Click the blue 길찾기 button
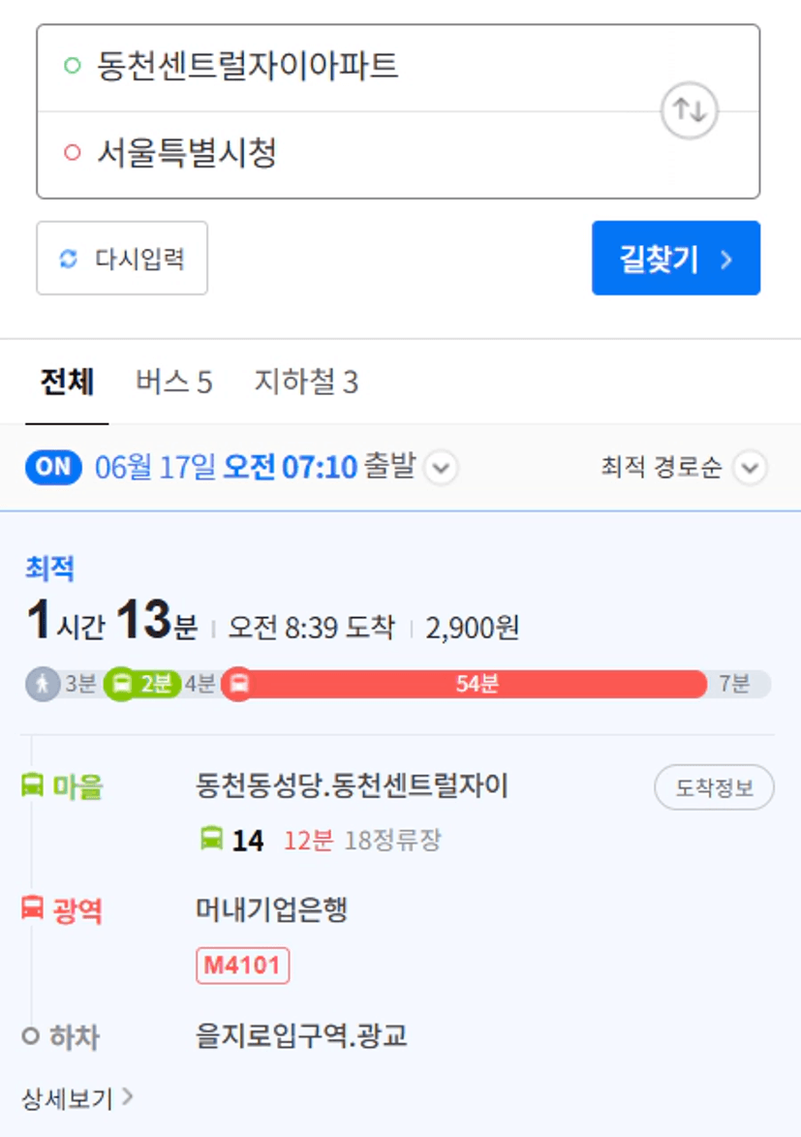 pos(676,259)
